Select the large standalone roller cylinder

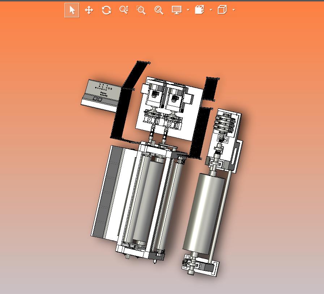204,214
